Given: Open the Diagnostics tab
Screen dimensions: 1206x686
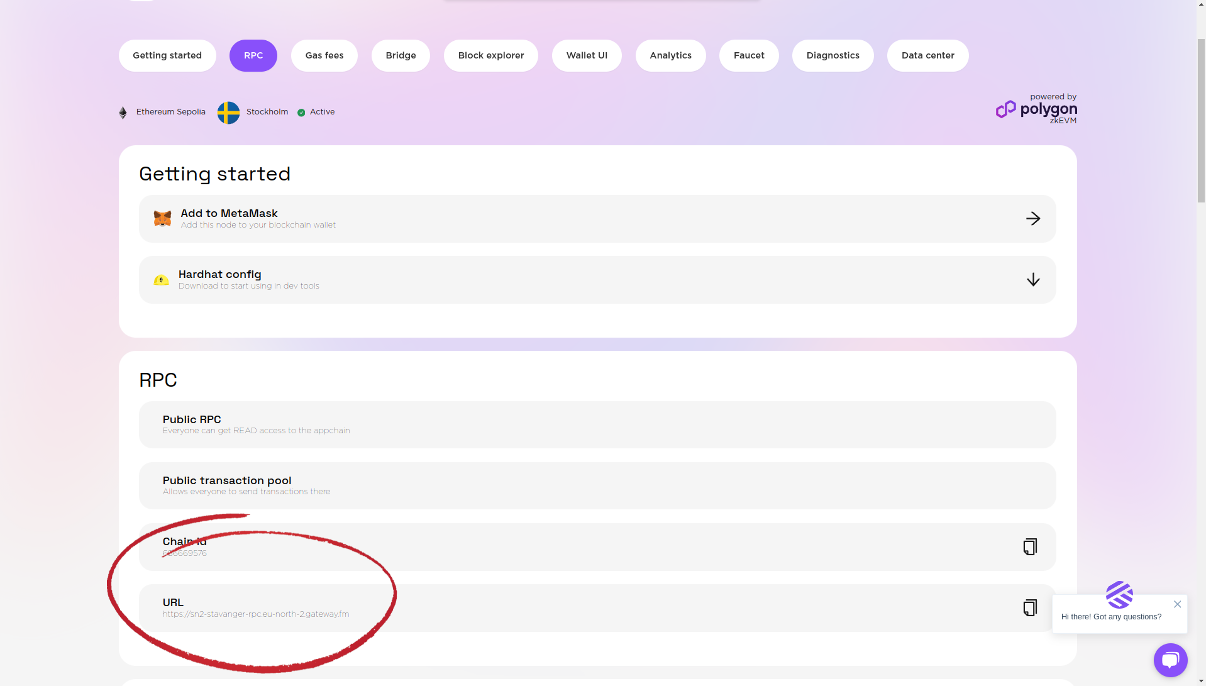Looking at the screenshot, I should [x=833, y=55].
